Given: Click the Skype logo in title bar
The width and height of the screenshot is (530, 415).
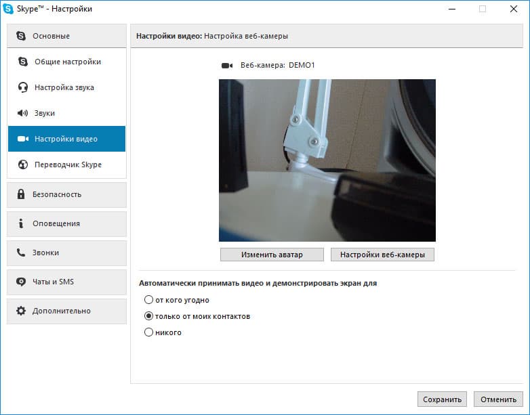Looking at the screenshot, I should [x=7, y=9].
